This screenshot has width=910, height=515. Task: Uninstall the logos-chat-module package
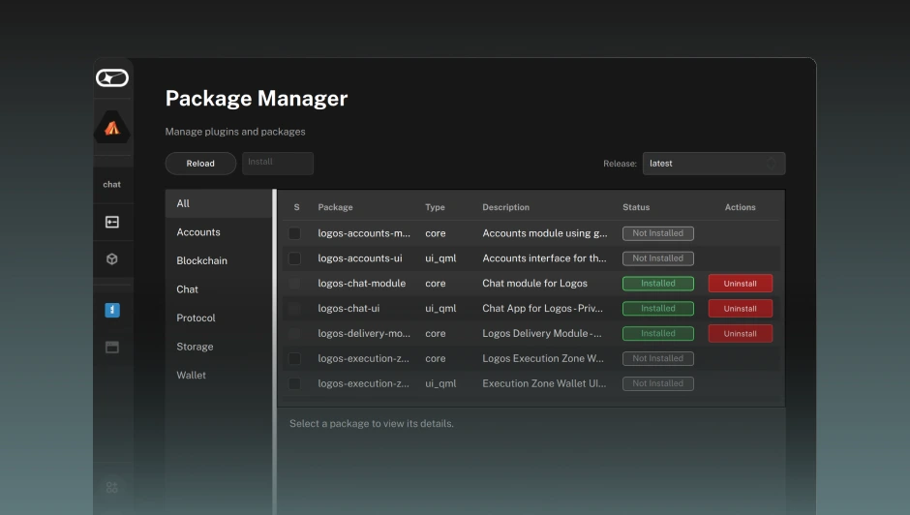[x=740, y=284]
